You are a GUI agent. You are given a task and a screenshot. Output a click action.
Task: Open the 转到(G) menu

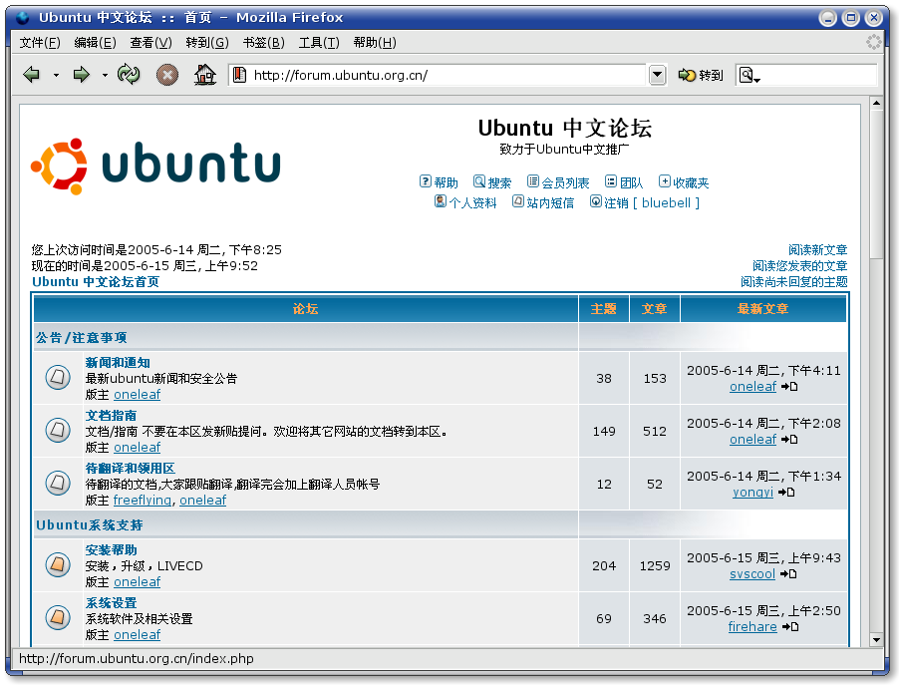[207, 43]
